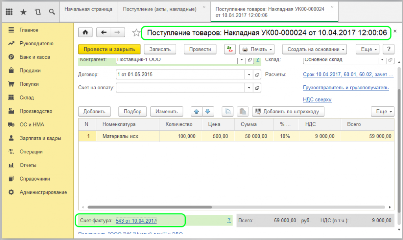Open the history icon in top bar

[37, 12]
